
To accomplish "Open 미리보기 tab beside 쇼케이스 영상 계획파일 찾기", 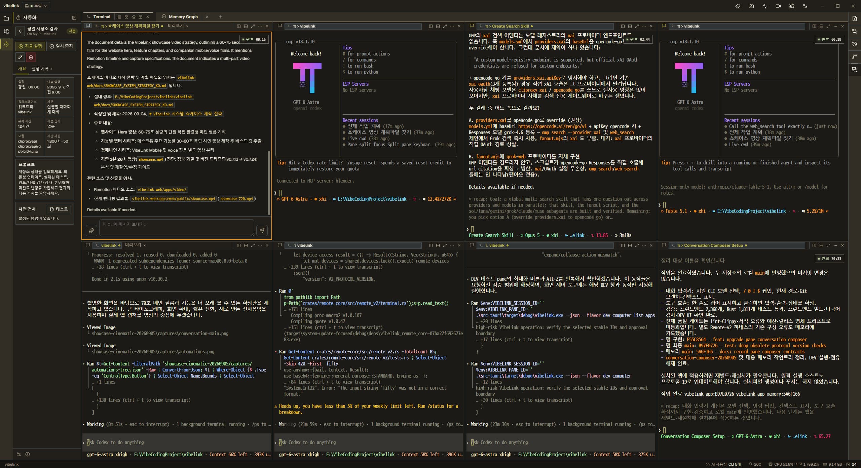I will point(176,26).
